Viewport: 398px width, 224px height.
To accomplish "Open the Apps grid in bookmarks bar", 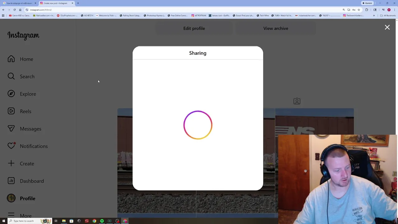I will click(x=3, y=16).
